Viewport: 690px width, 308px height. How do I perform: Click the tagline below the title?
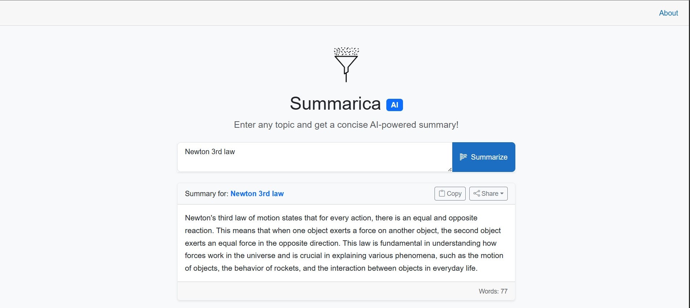click(x=346, y=125)
